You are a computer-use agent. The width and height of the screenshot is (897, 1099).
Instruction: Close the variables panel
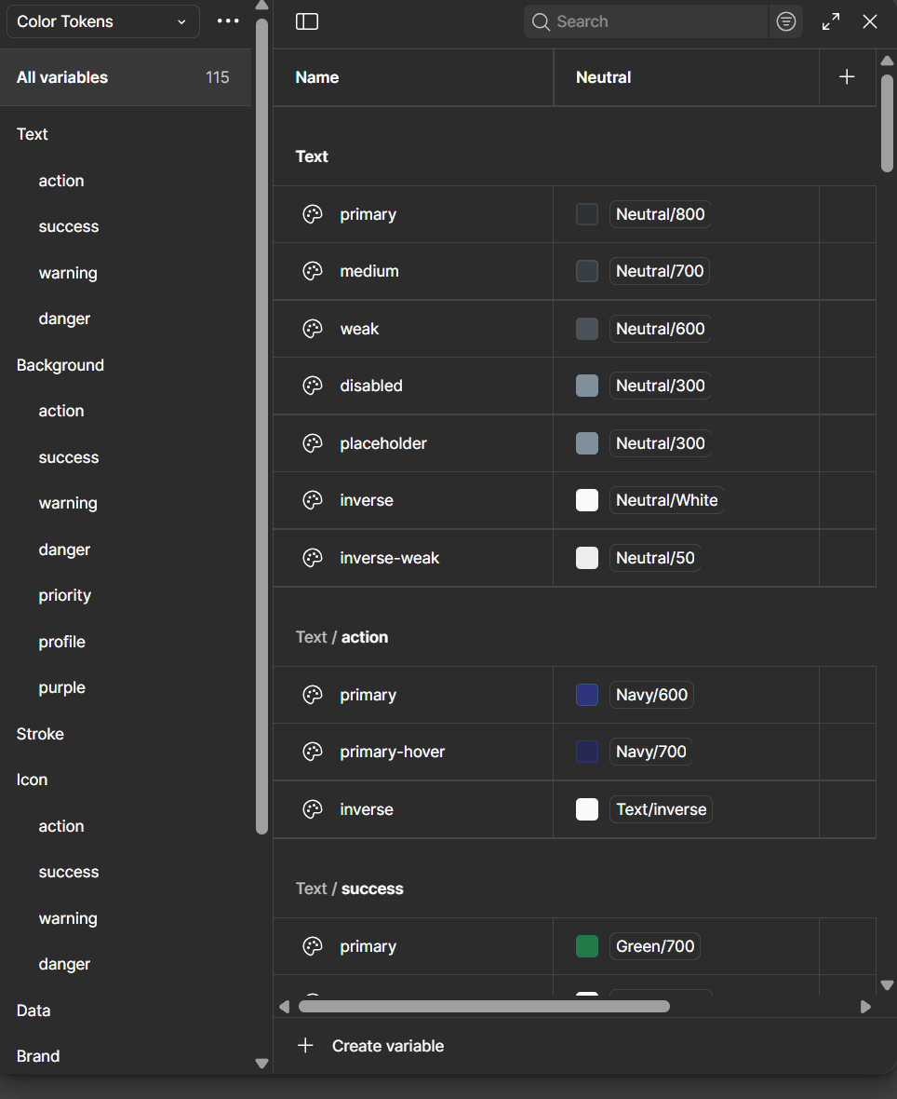[870, 21]
